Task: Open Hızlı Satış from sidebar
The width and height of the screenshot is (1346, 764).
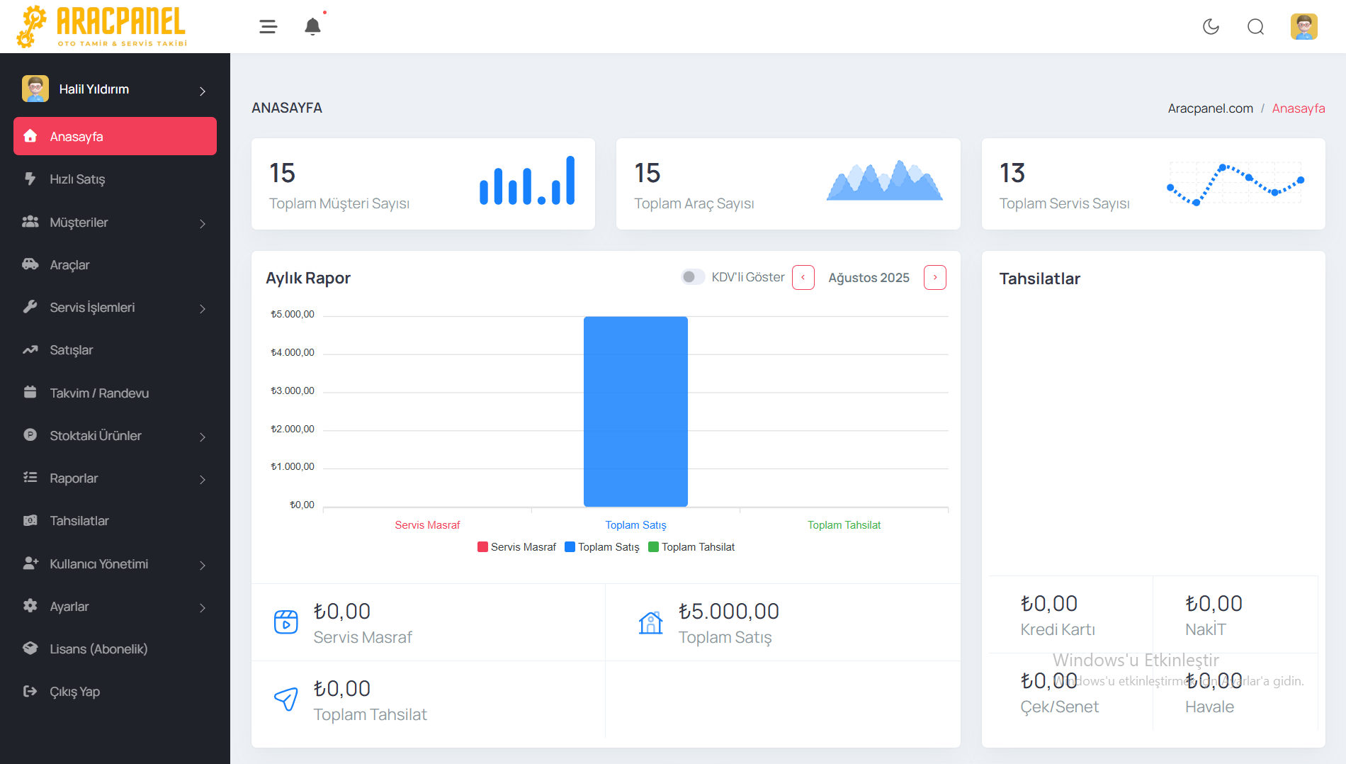Action: pos(77,179)
